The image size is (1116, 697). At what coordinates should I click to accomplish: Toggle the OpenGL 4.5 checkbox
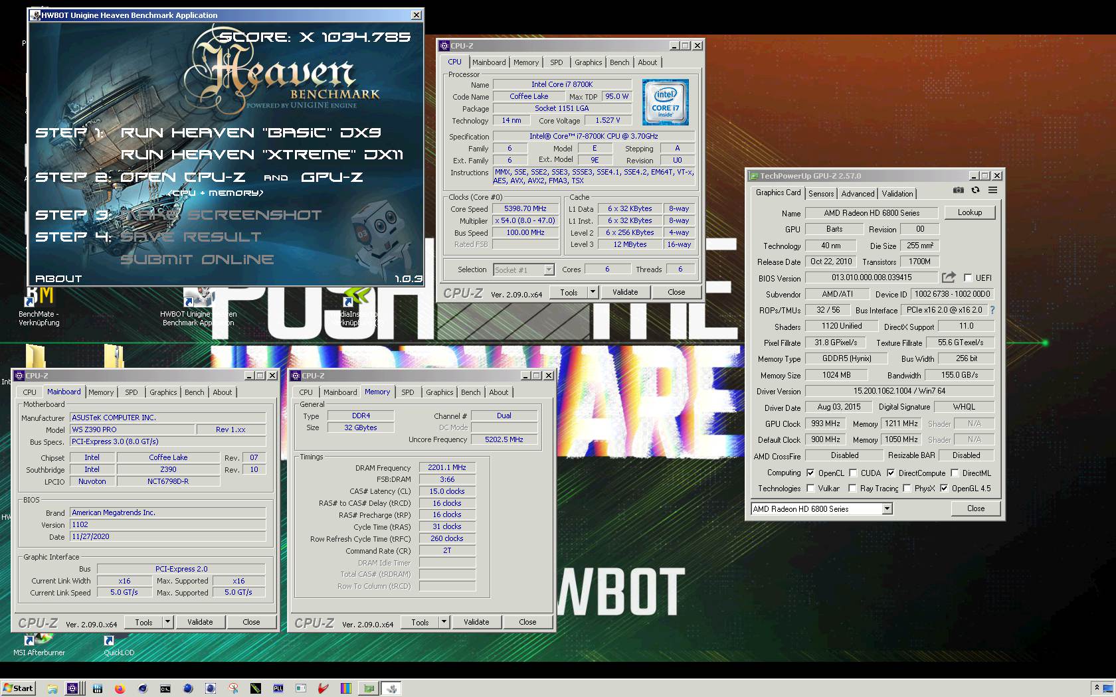tap(944, 488)
